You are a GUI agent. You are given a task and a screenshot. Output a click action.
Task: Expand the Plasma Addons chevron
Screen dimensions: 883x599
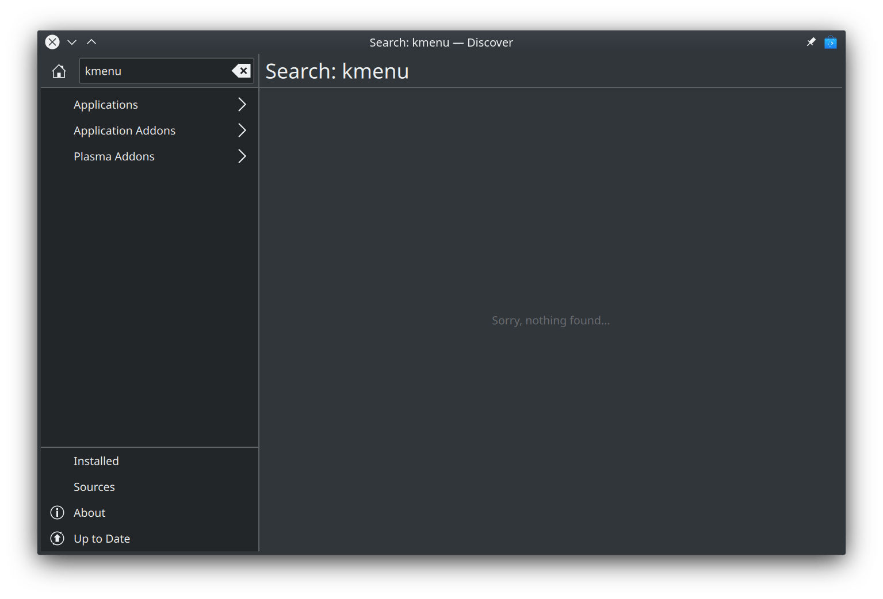tap(242, 156)
